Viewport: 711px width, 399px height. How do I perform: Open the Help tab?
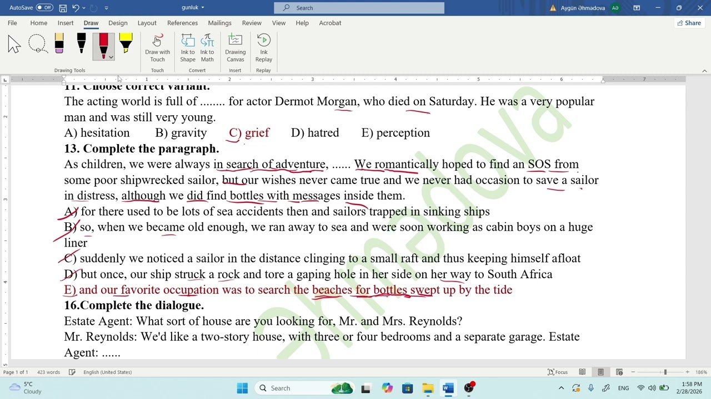coord(302,23)
